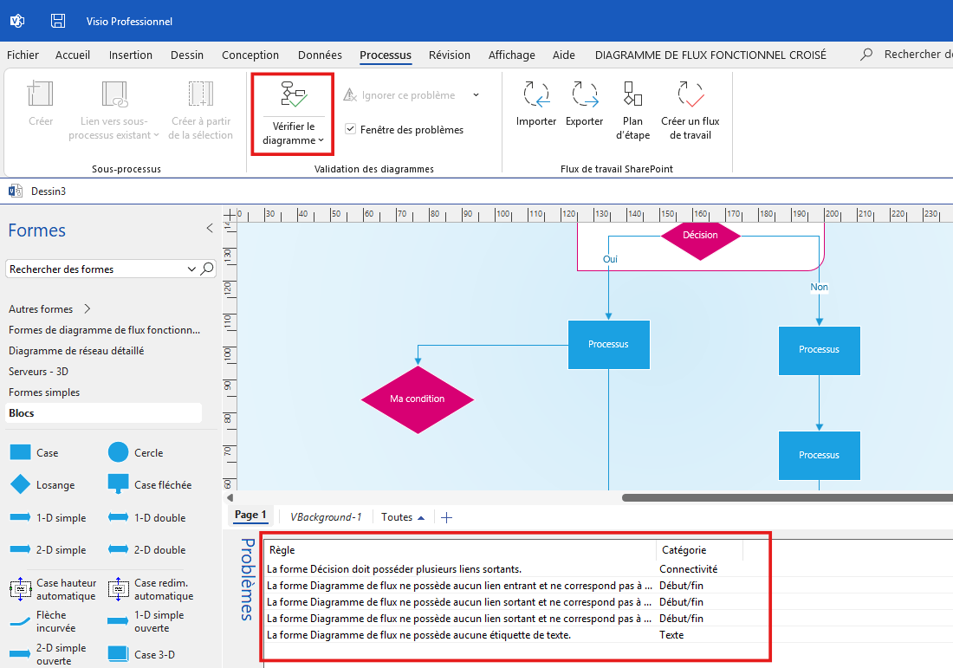This screenshot has width=953, height=668.
Task: Click Créer un flux de travail icon
Action: [690, 94]
